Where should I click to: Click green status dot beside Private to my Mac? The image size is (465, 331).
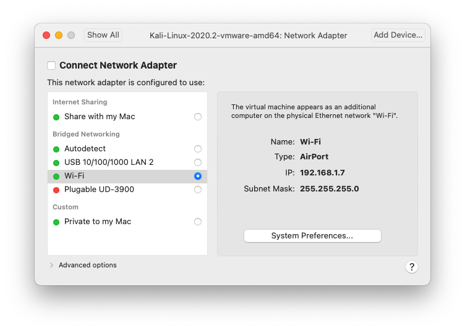[x=56, y=222]
